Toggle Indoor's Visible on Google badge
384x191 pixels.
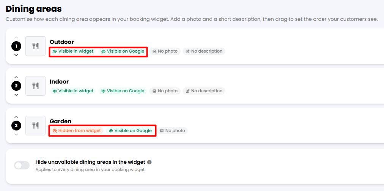tap(123, 91)
